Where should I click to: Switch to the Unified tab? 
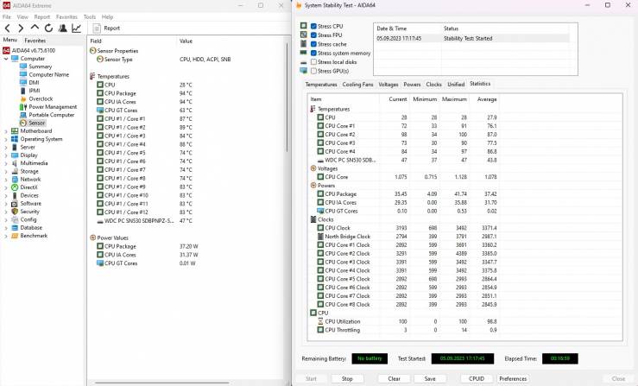tap(456, 85)
